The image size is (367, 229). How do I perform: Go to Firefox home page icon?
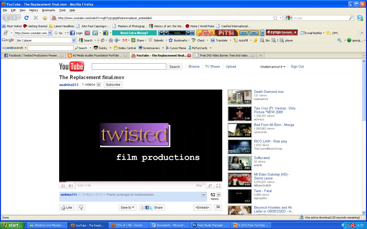coord(45,18)
